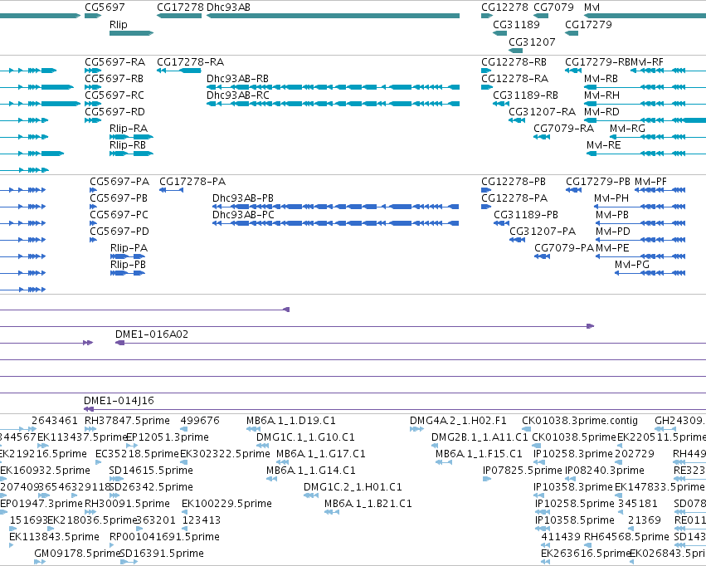The width and height of the screenshot is (706, 566).
Task: Select the EK160932.5prime EST
Action: 3,479
